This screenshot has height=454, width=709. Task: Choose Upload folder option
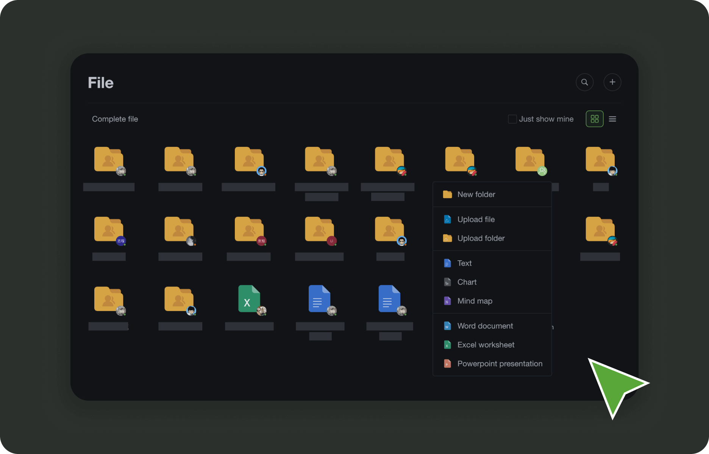(481, 238)
